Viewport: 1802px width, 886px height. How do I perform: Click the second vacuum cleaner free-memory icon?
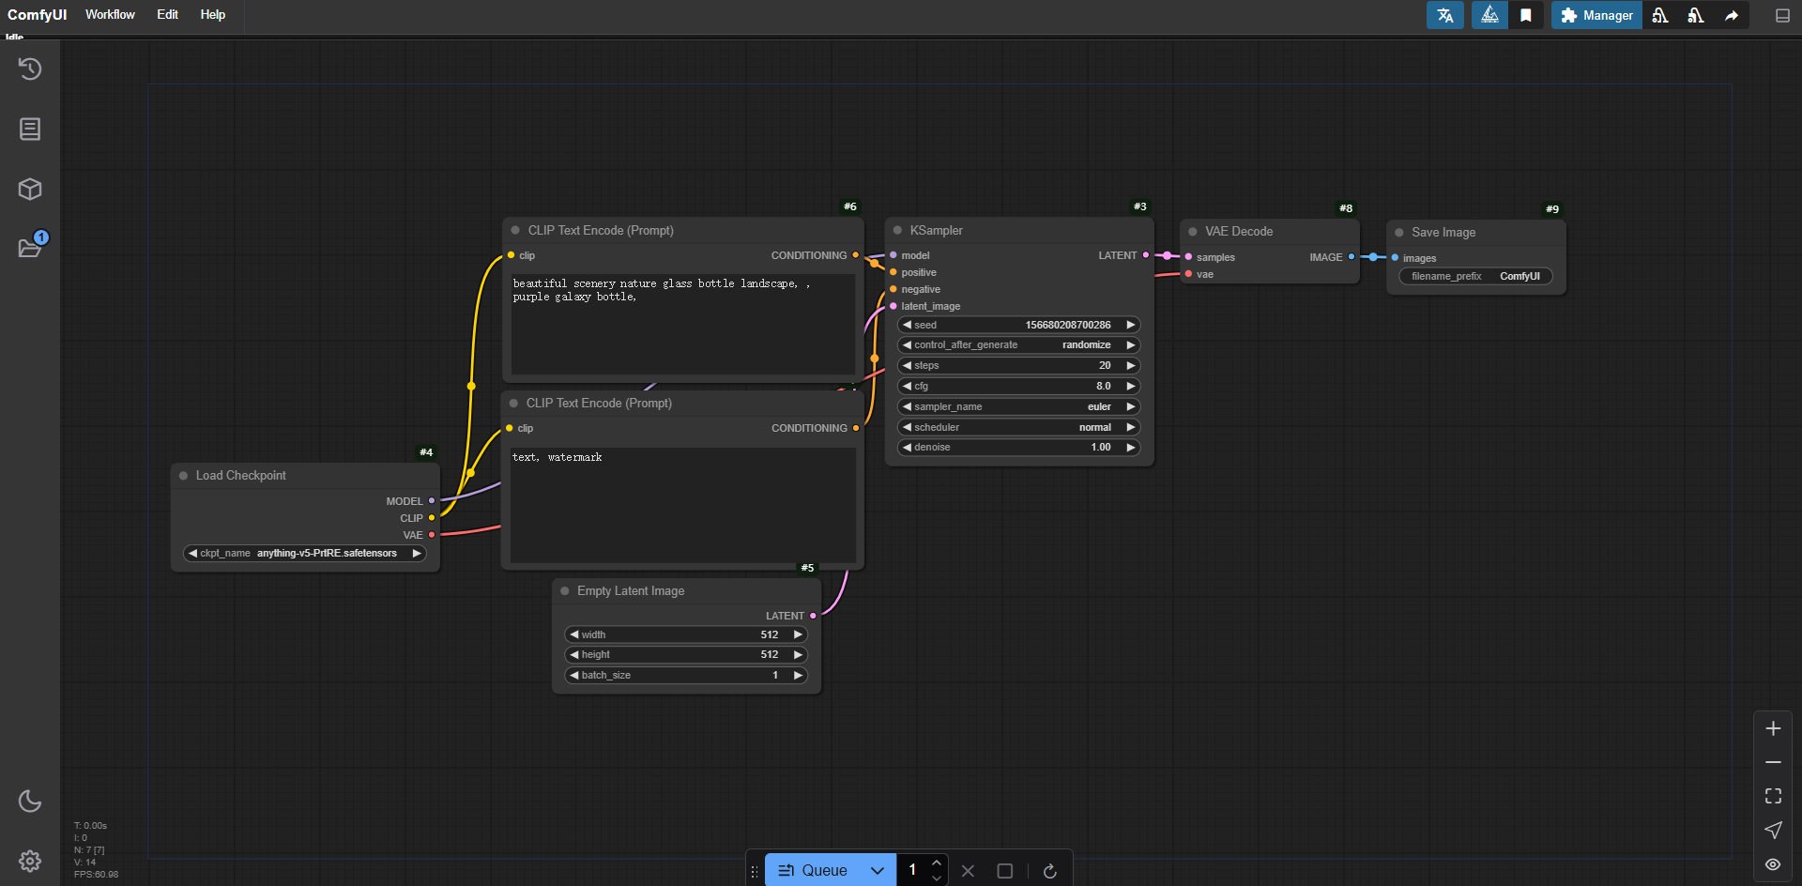pyautogui.click(x=1696, y=15)
